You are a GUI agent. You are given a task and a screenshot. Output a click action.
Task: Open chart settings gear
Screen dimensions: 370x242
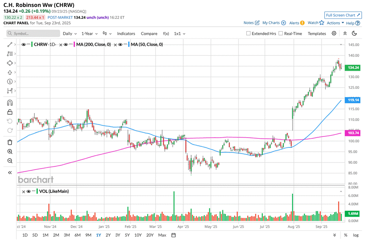coord(334,34)
